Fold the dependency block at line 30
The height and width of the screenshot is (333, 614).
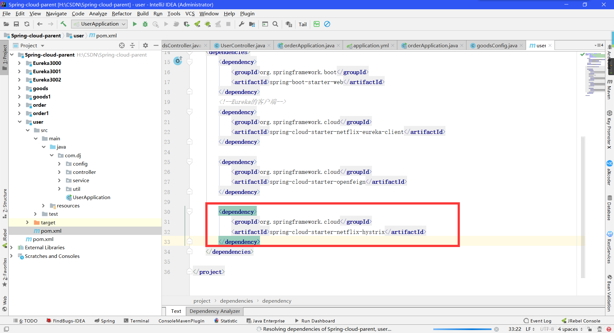pos(189,212)
